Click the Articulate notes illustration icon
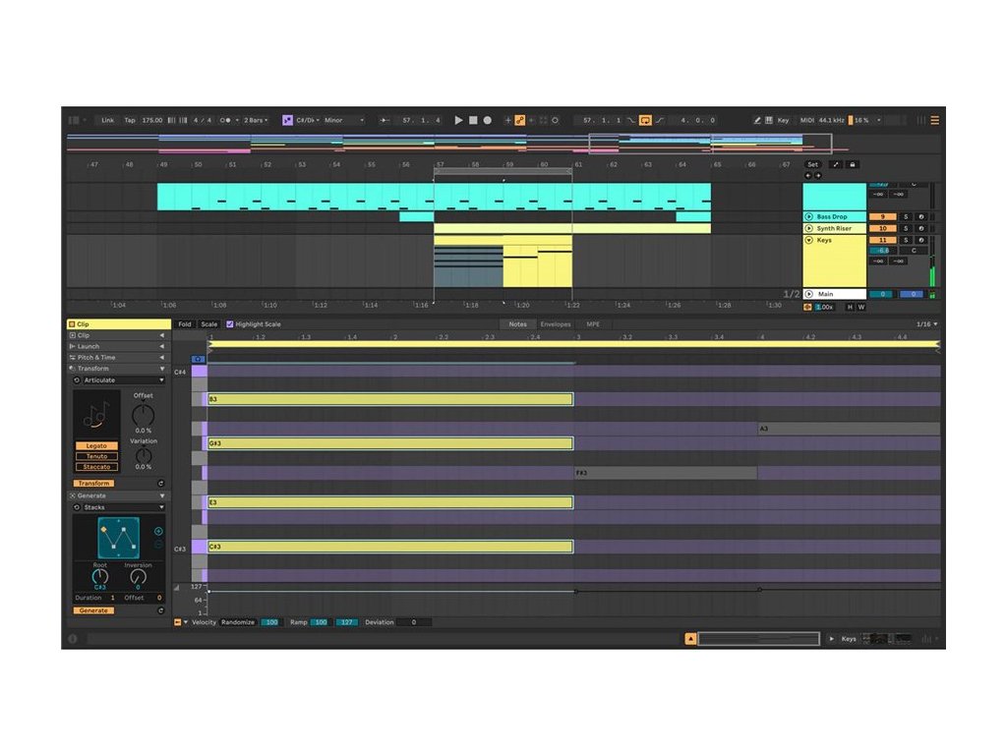Viewport: 1007px width, 755px height. [96, 416]
